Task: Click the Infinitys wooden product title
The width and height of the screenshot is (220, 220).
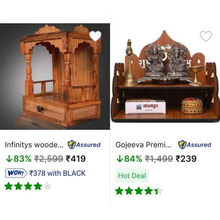Action: (34, 145)
